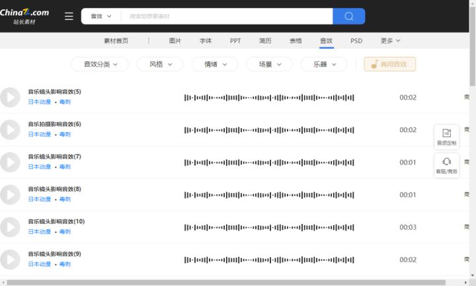Click 日本动漫 tag under 音效(7)

(x=40, y=167)
